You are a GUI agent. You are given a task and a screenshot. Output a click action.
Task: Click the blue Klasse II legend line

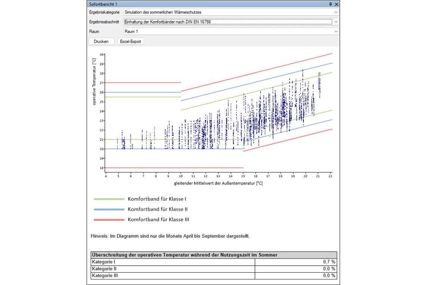(x=109, y=210)
